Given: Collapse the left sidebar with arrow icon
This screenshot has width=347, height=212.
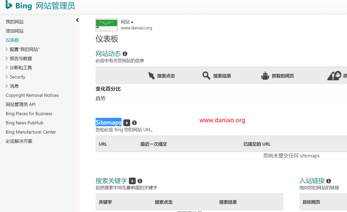Looking at the screenshot, I should point(77,20).
